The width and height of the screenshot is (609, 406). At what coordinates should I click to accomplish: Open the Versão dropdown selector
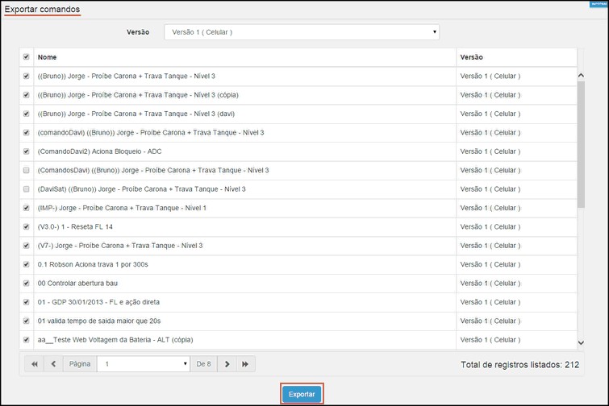click(302, 32)
